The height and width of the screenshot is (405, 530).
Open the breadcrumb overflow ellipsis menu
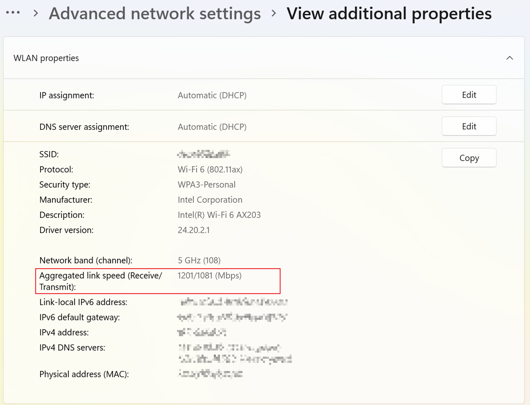[13, 12]
